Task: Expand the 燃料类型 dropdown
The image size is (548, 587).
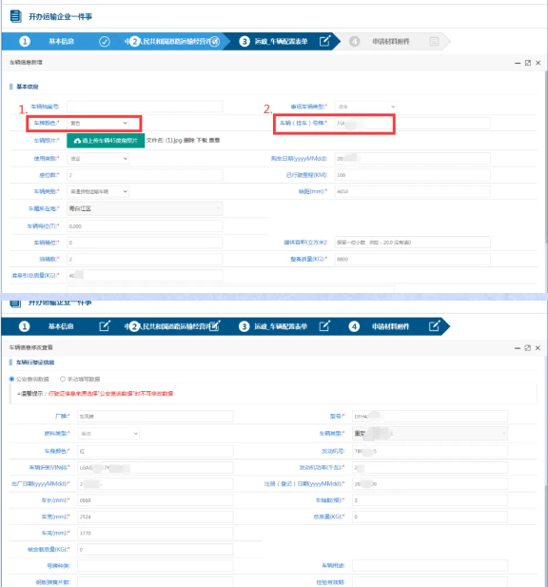Action: 108,434
